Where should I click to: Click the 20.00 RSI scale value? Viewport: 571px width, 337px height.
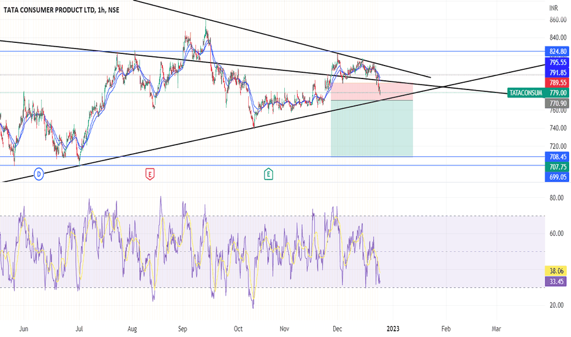[x=557, y=305]
